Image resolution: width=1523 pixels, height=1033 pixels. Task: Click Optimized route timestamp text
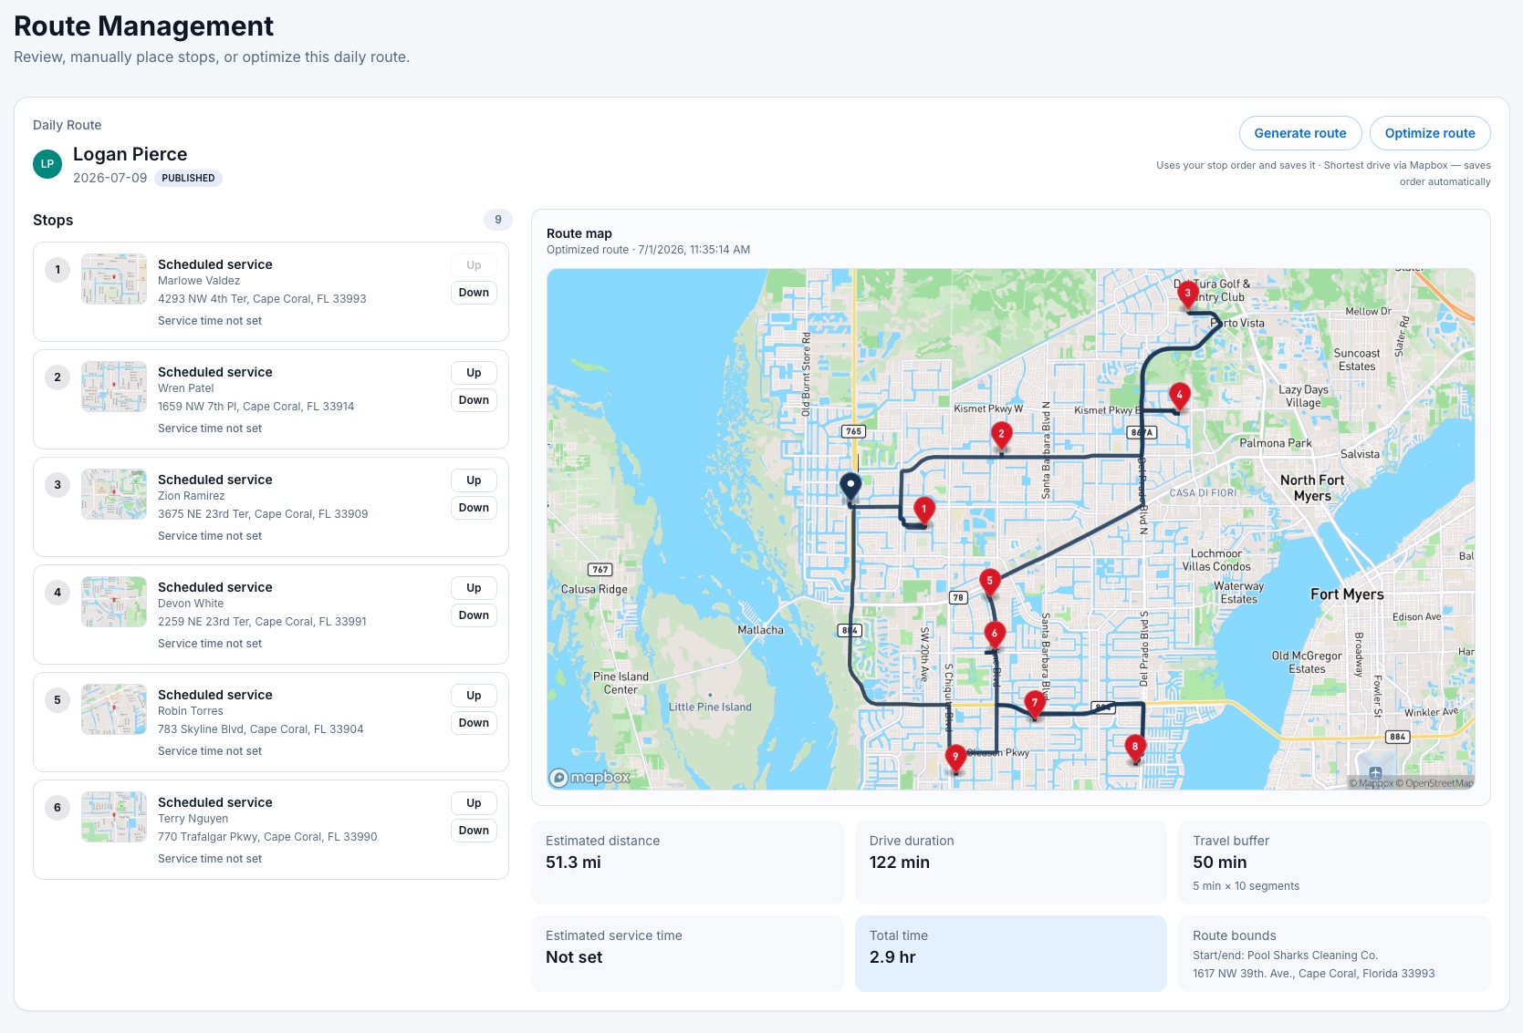click(648, 250)
